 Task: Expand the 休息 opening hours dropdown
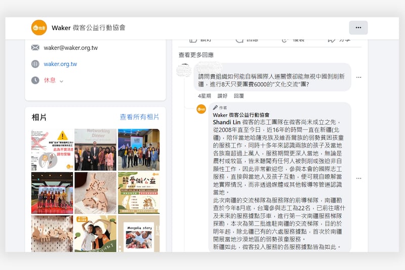pos(62,81)
